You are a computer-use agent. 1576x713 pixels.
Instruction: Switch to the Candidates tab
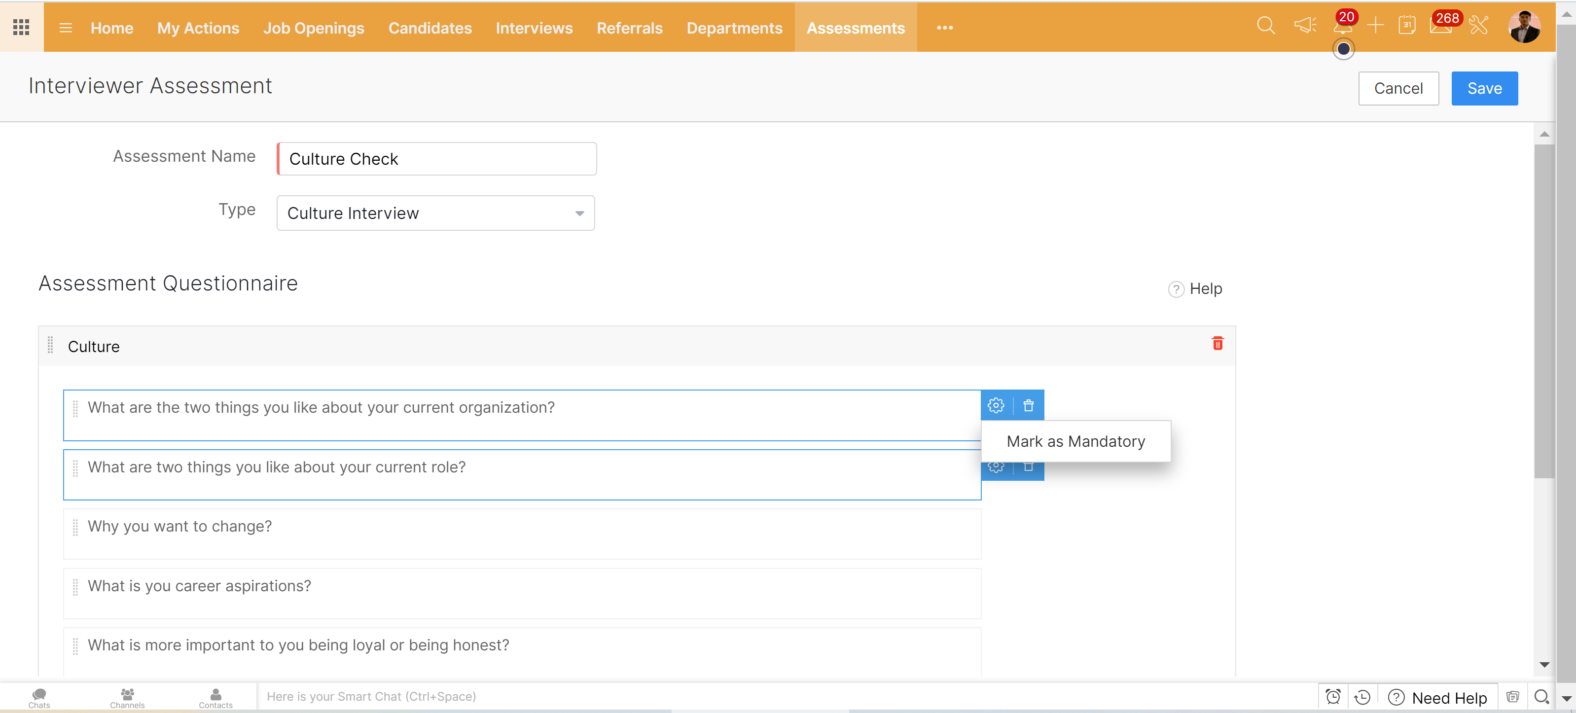(x=430, y=28)
